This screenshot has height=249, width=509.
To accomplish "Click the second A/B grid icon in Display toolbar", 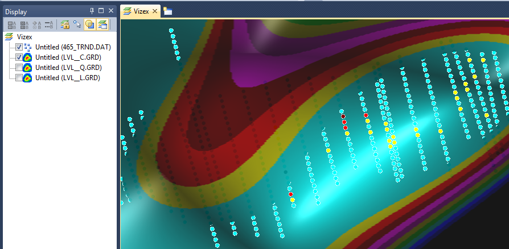I will point(24,24).
